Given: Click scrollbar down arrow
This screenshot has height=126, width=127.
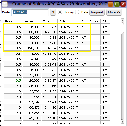Looking at the screenshot, I should click(123, 122).
